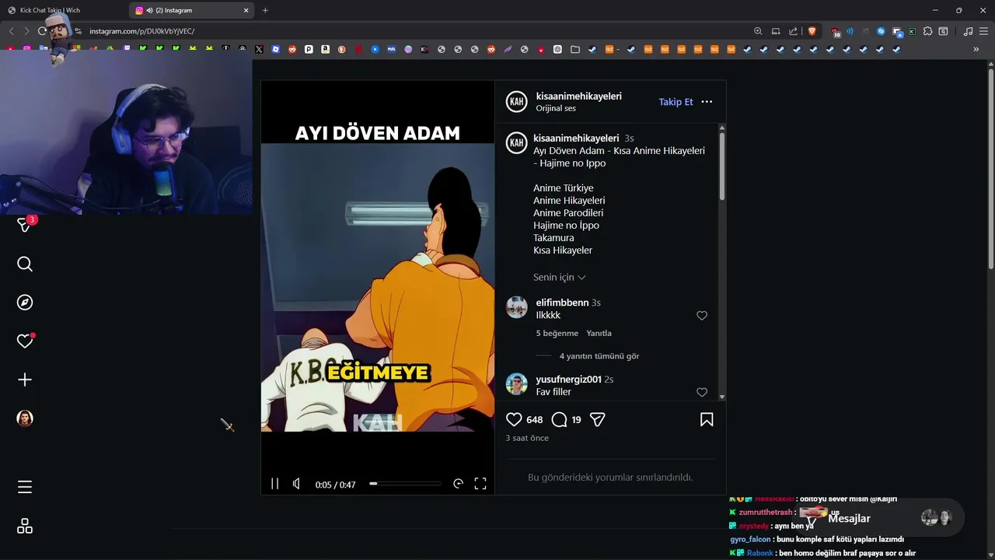Go back in browser history
This screenshot has height=560, width=995.
pos(11,31)
